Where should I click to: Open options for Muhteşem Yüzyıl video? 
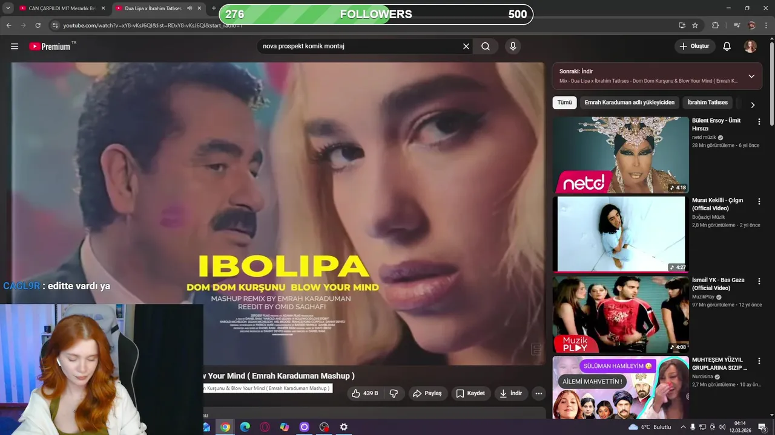click(x=759, y=361)
